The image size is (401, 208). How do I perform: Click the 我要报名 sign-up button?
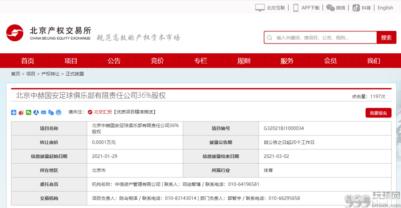coord(378,113)
